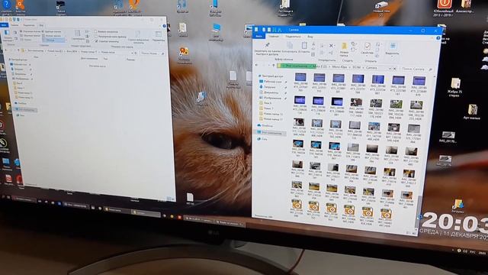
Task: Click Date modified column header in left window
Action: click(89, 59)
